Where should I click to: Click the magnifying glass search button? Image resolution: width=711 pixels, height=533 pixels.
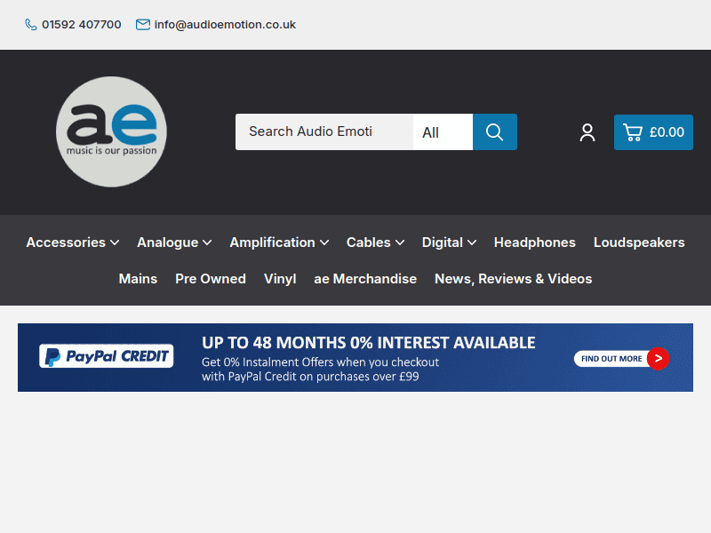click(494, 132)
